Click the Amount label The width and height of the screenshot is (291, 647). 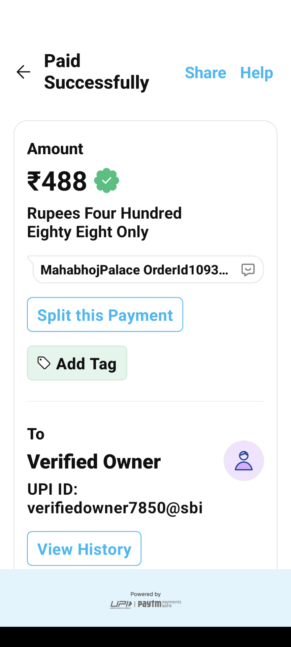[55, 149]
